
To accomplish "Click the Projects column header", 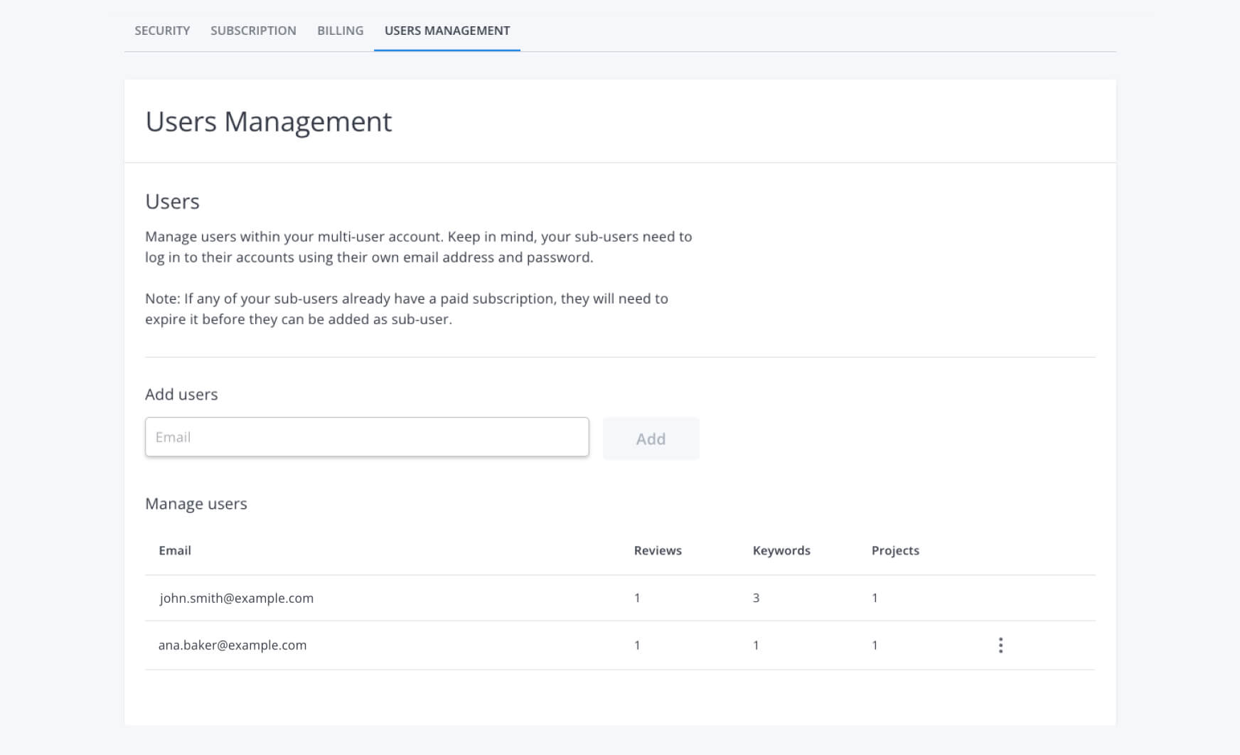I will coord(895,551).
